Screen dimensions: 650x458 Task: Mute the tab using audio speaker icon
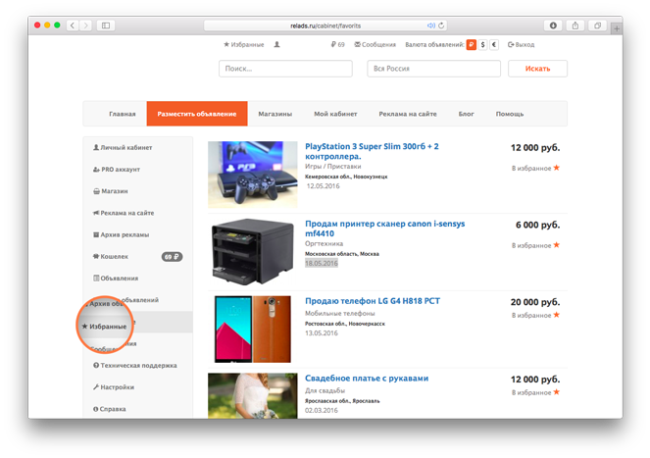[x=431, y=25]
